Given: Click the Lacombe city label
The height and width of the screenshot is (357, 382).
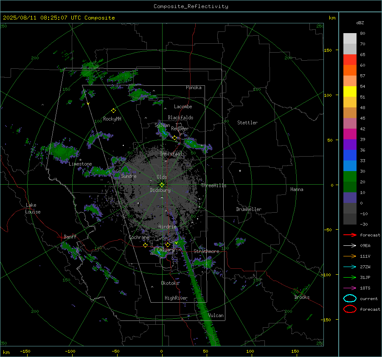Looking at the screenshot, I should pyautogui.click(x=183, y=107).
